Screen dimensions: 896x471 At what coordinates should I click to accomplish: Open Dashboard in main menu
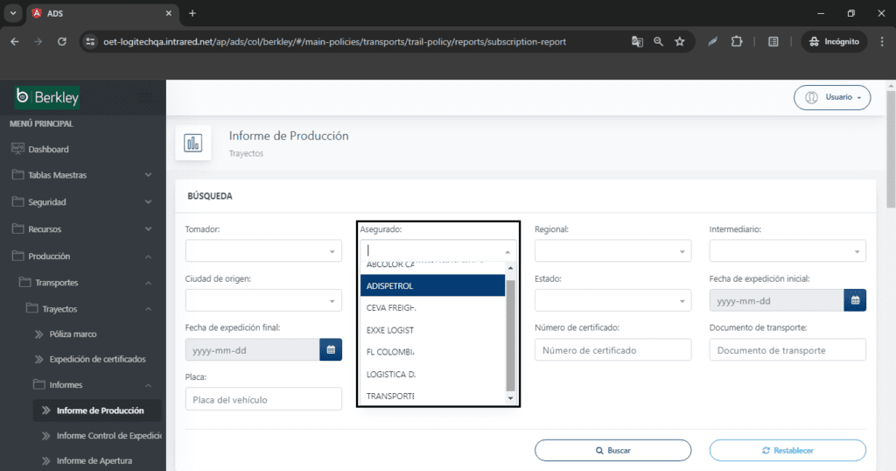click(48, 149)
